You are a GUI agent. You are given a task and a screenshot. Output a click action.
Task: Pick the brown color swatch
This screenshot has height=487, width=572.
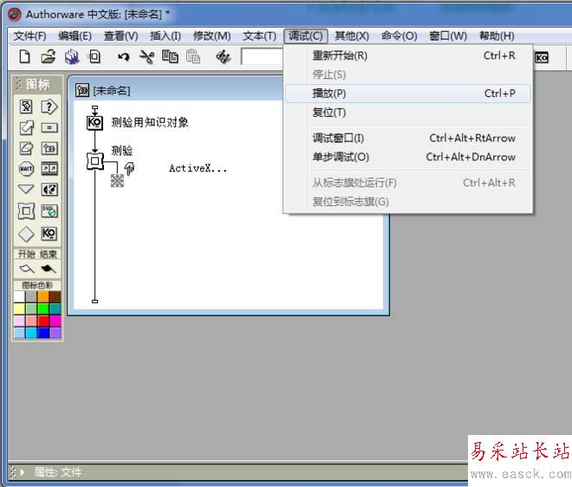[55, 296]
